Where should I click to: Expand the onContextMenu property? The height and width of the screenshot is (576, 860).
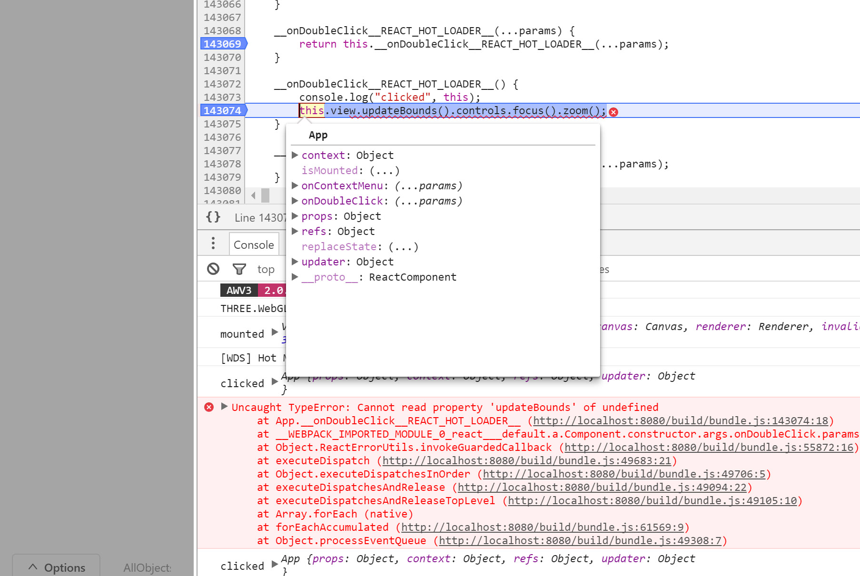point(295,185)
